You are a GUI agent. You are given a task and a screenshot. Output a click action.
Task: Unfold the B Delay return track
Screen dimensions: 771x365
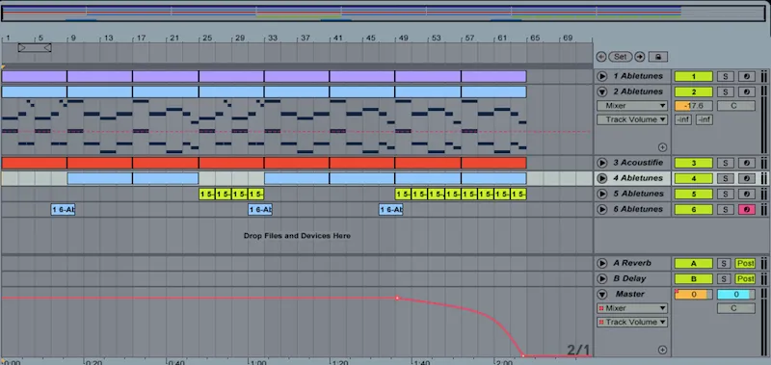[601, 278]
